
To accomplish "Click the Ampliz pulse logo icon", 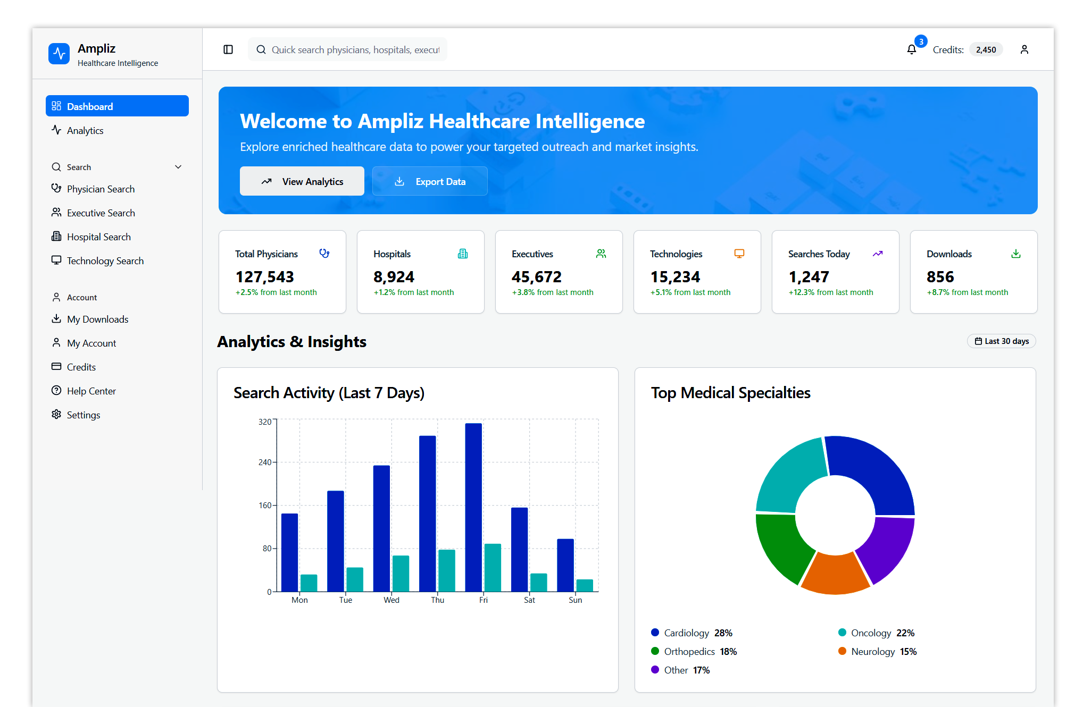I will (59, 54).
